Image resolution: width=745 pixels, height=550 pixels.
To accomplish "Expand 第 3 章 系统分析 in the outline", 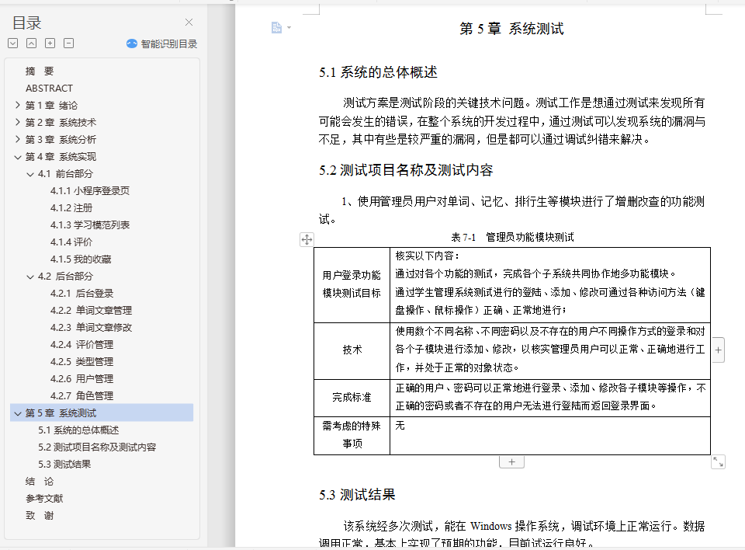I will coord(18,139).
